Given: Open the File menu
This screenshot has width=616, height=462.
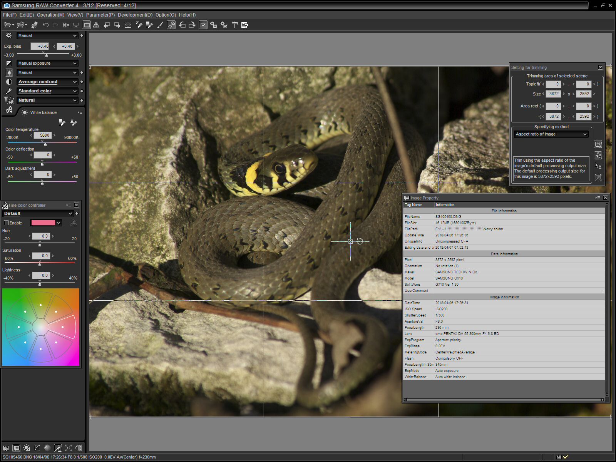Looking at the screenshot, I should [10, 15].
